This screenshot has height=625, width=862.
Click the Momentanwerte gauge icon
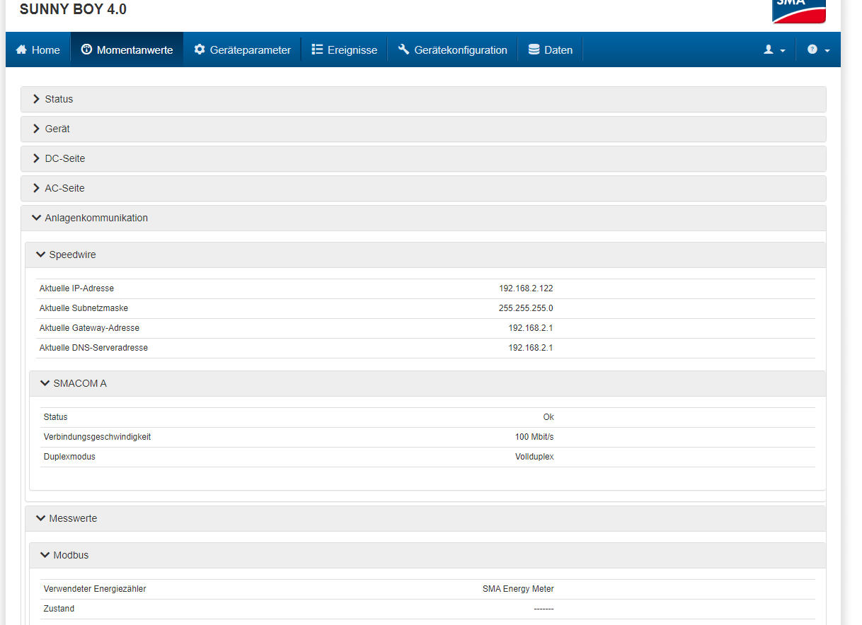(x=86, y=49)
